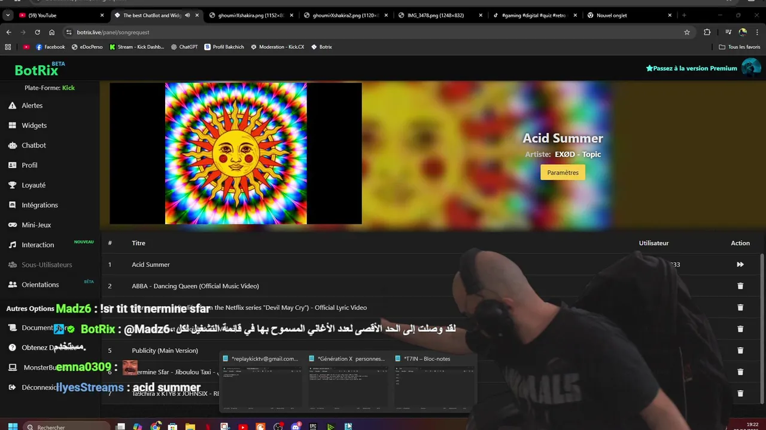Viewport: 766px width, 430px height.
Task: Reload the botrix.live page
Action: (x=37, y=32)
